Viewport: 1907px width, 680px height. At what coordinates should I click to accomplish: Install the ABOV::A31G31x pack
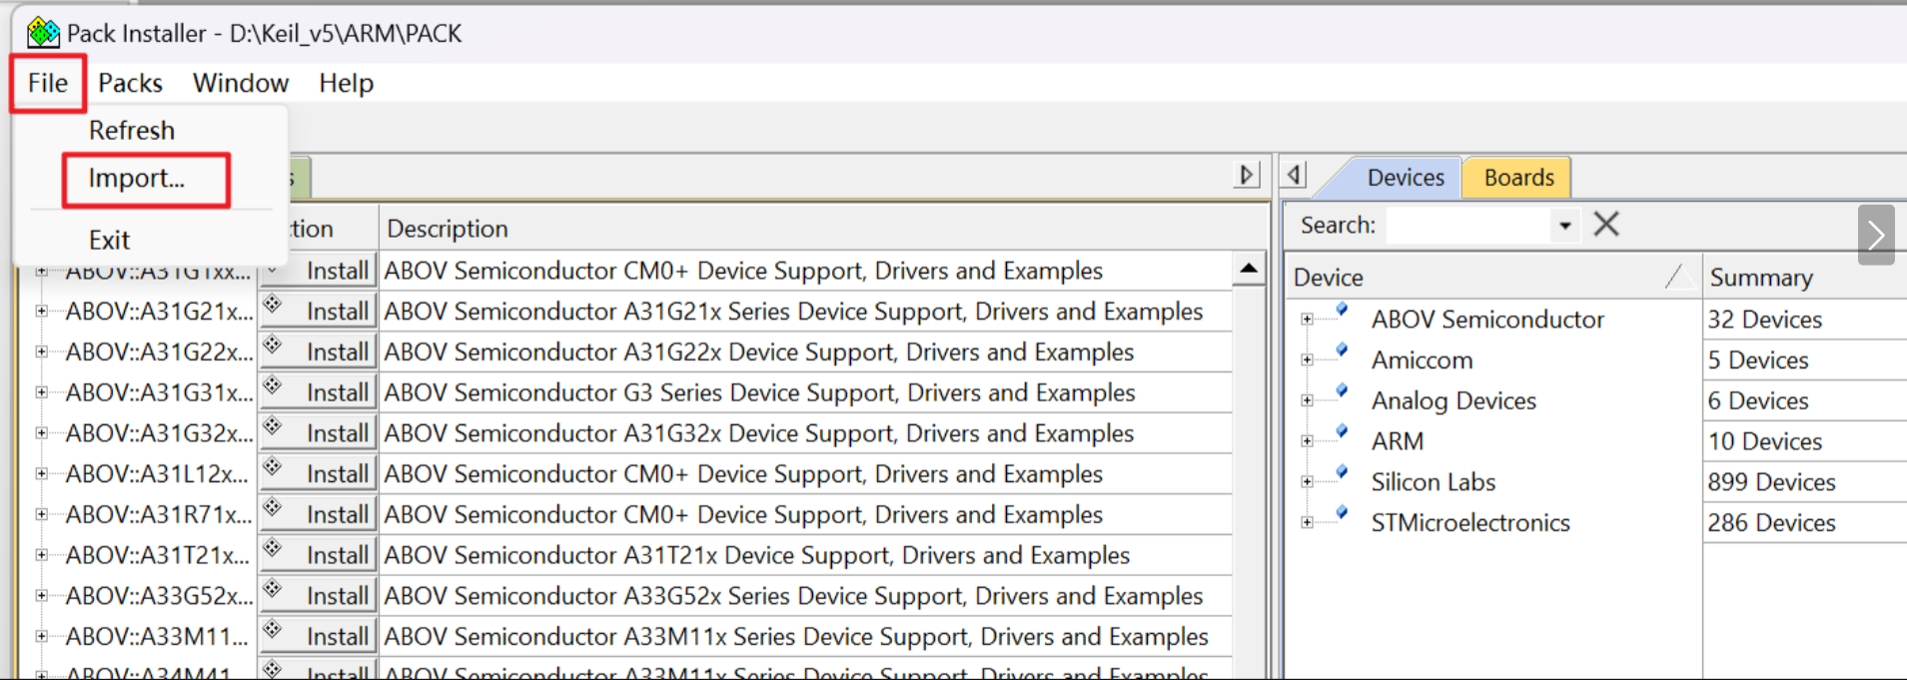318,392
